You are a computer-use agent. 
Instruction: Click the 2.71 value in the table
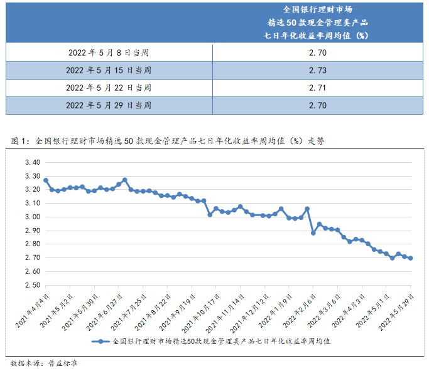[318, 88]
